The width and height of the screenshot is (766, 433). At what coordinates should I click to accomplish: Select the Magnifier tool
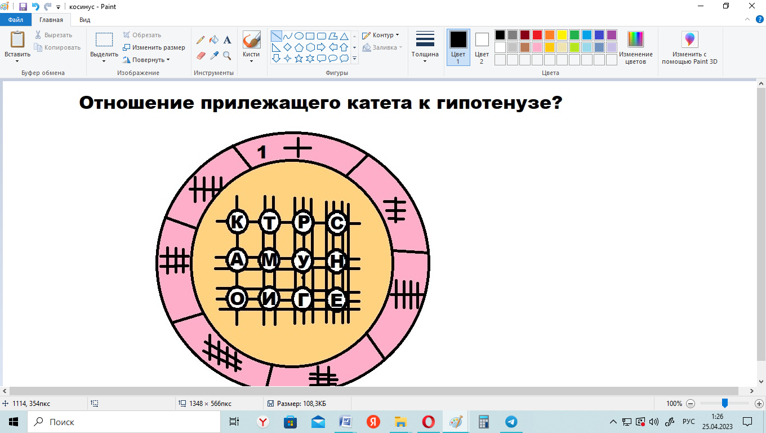(228, 55)
